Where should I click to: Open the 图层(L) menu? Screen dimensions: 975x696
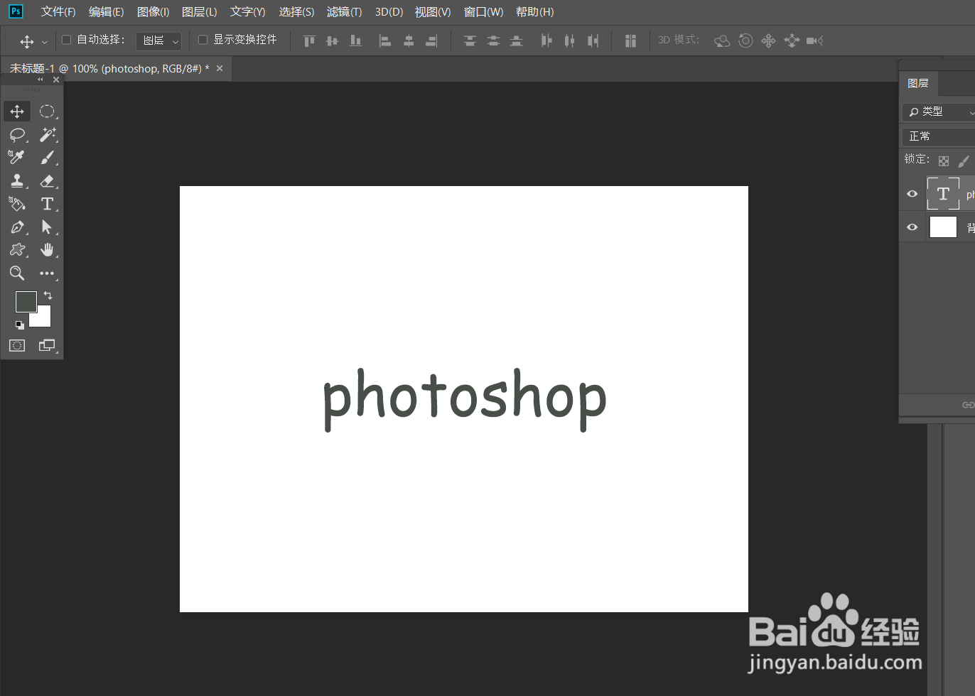pos(200,12)
